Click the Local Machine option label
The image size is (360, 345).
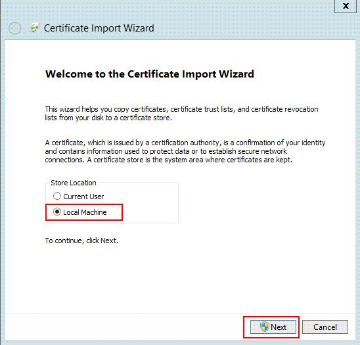point(85,212)
